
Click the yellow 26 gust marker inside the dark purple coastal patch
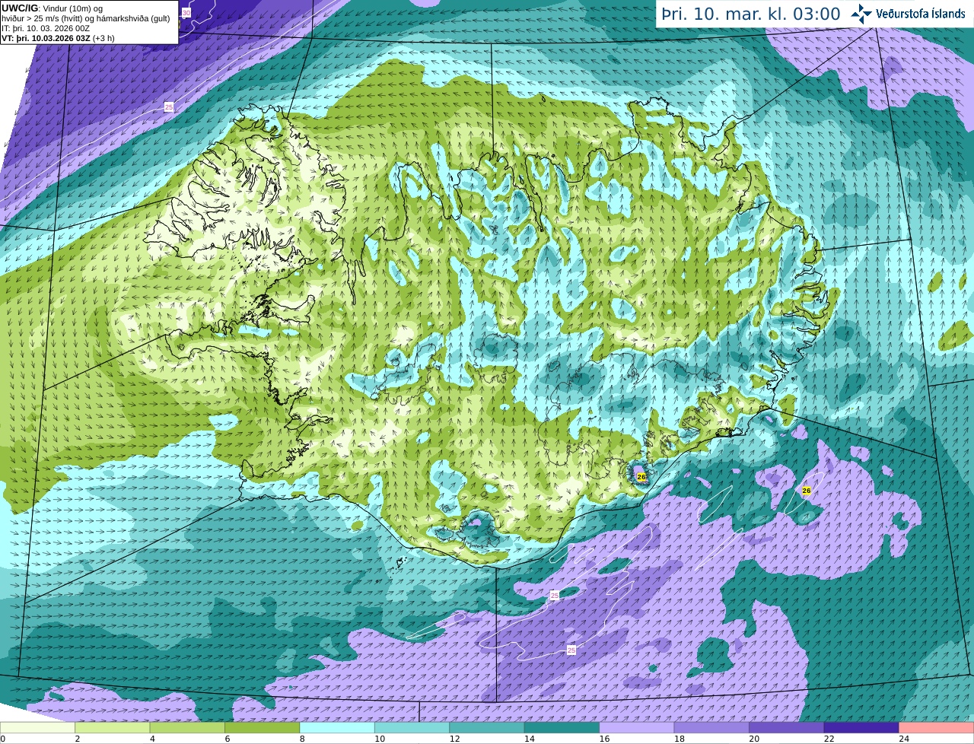point(641,477)
